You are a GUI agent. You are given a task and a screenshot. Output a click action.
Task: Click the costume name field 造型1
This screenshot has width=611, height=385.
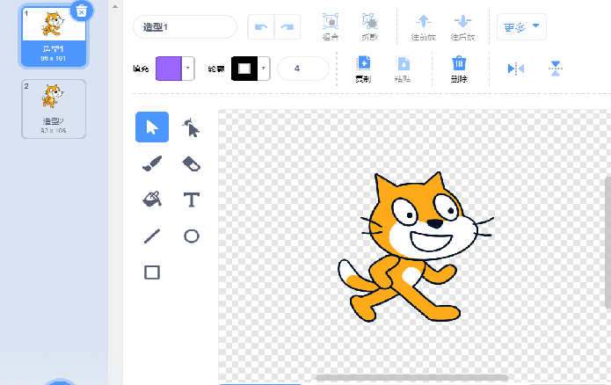(x=185, y=26)
